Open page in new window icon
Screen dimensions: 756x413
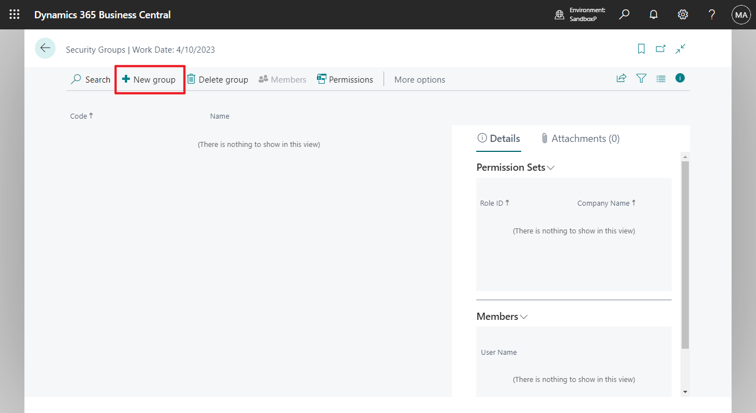point(661,49)
